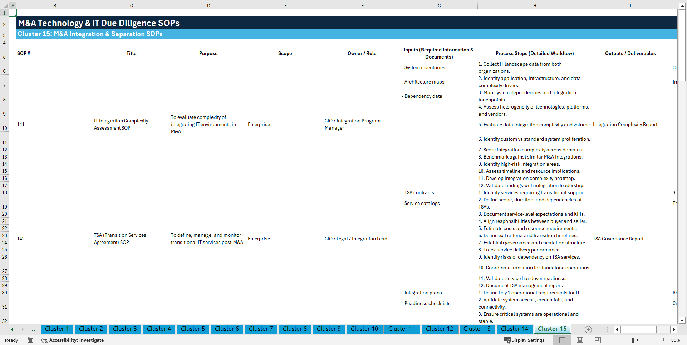
Task: Switch to the Cluster 7 tab
Action: coord(261,329)
